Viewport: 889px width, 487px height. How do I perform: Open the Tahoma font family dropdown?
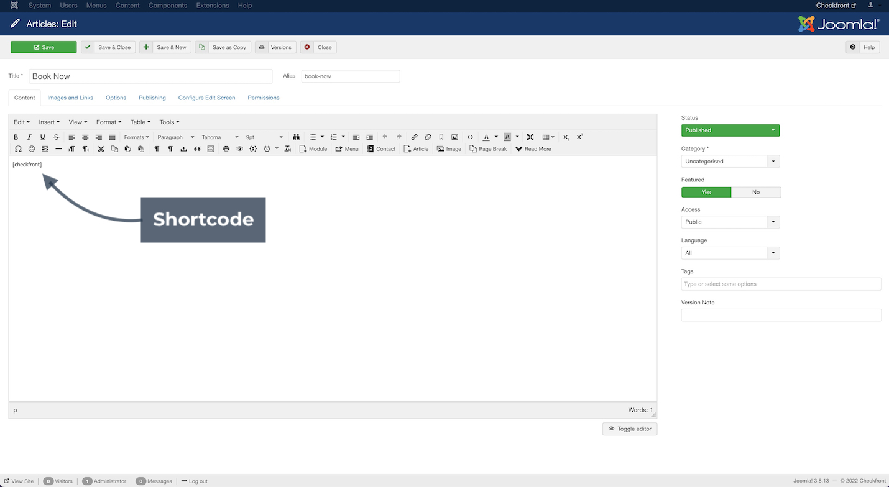click(x=219, y=137)
